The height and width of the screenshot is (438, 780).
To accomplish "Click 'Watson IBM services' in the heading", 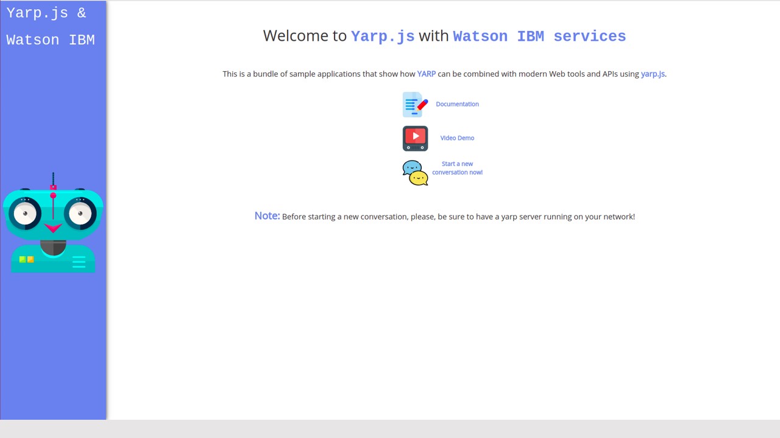I will pos(539,36).
